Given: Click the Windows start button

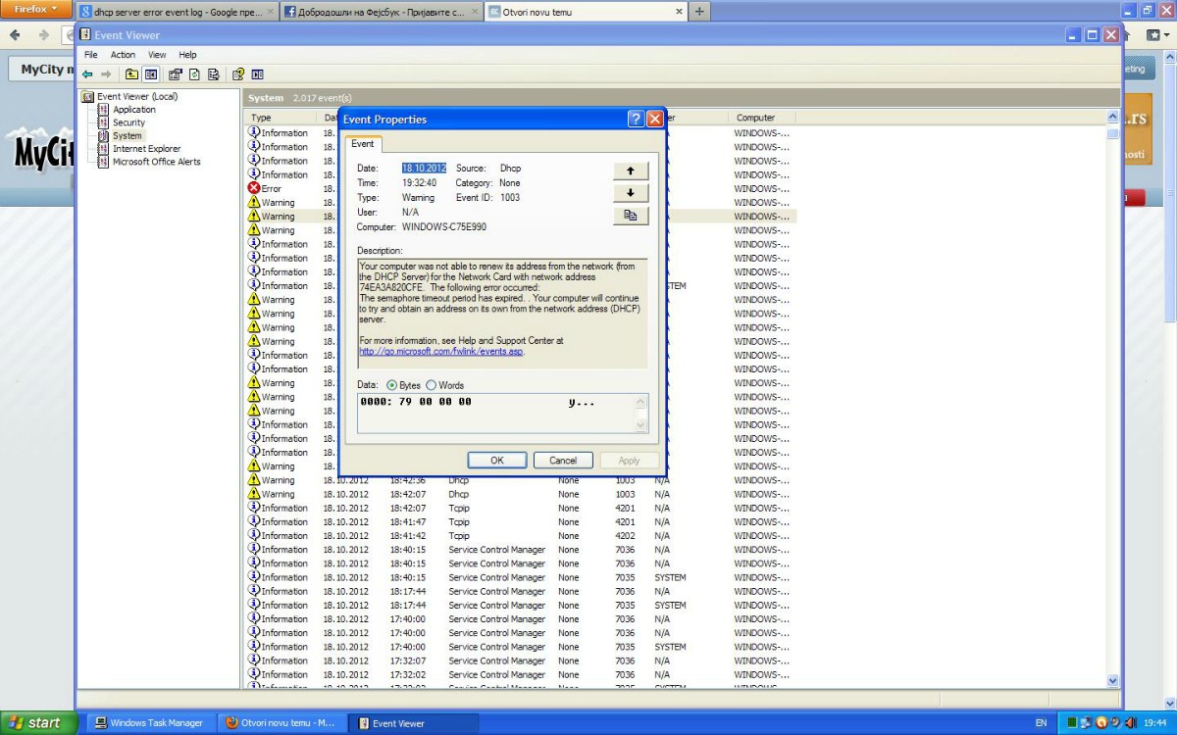Looking at the screenshot, I should point(38,723).
